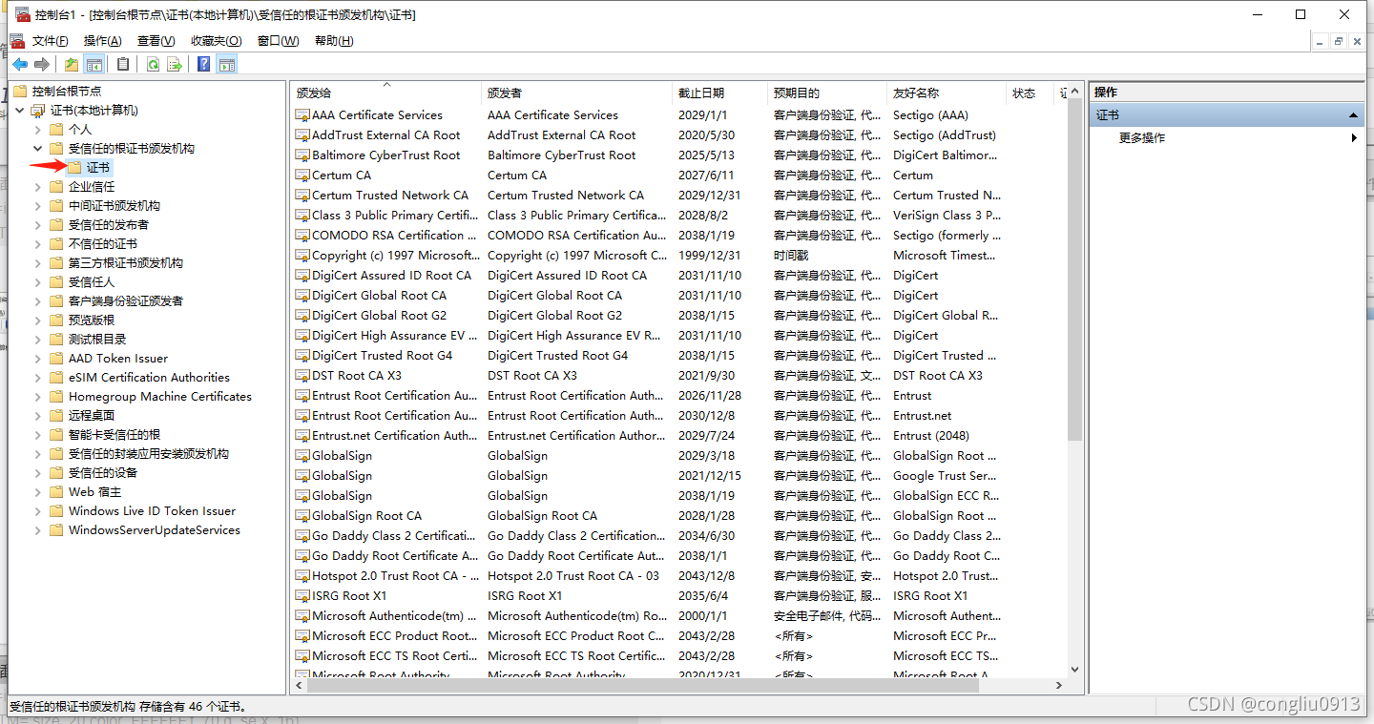Click the 控制台根节点 folder icon
The width and height of the screenshot is (1374, 724).
click(20, 91)
